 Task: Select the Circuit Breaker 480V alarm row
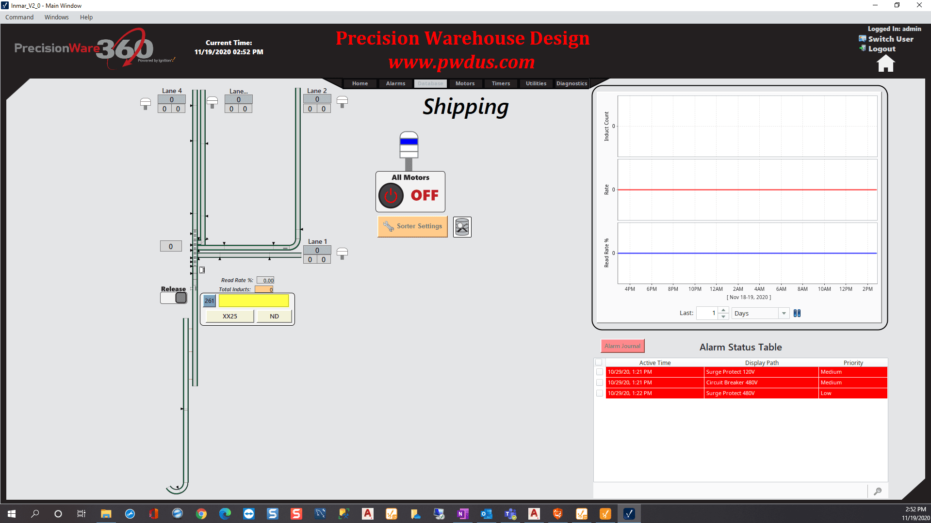click(x=746, y=382)
